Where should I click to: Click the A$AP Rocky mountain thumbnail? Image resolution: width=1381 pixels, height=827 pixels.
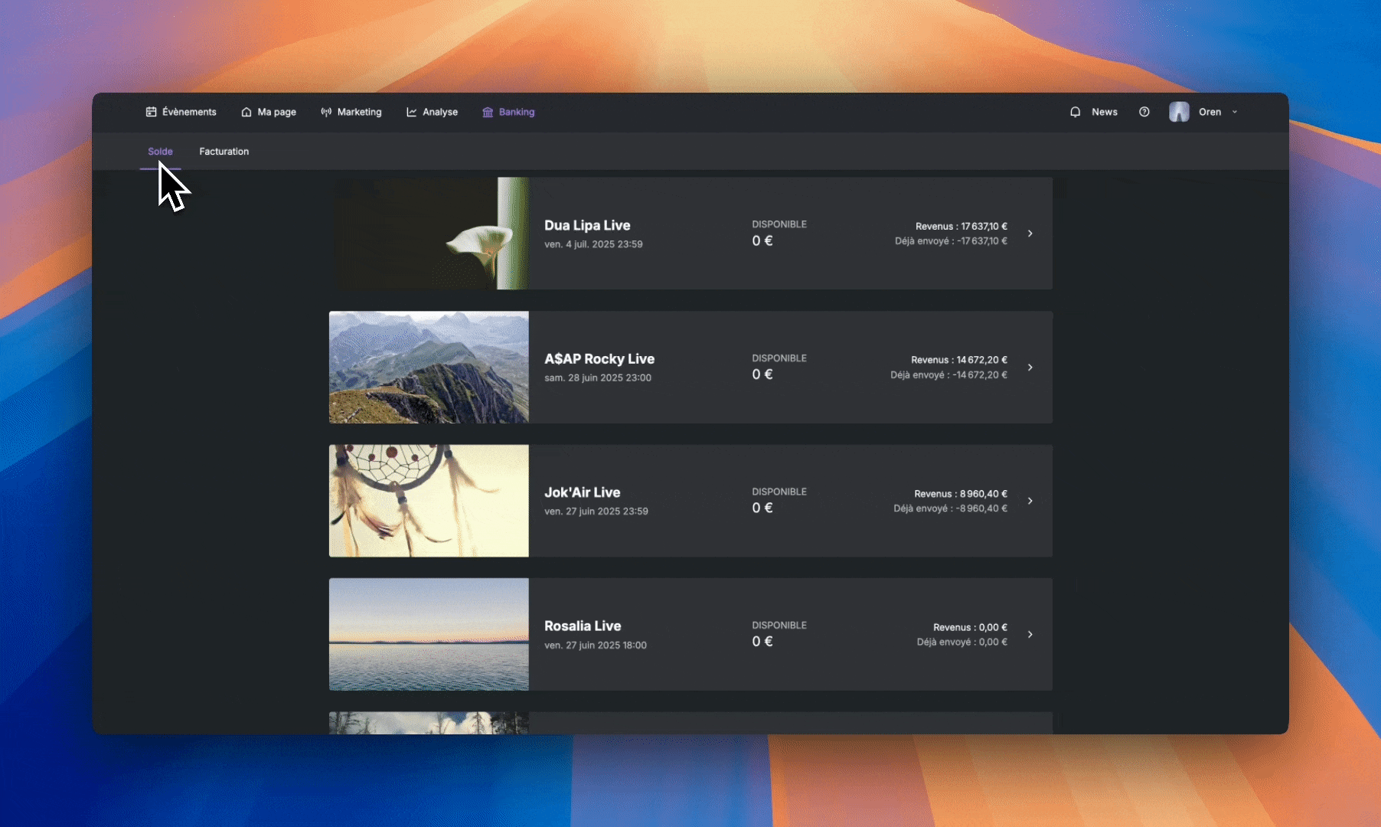tap(429, 367)
